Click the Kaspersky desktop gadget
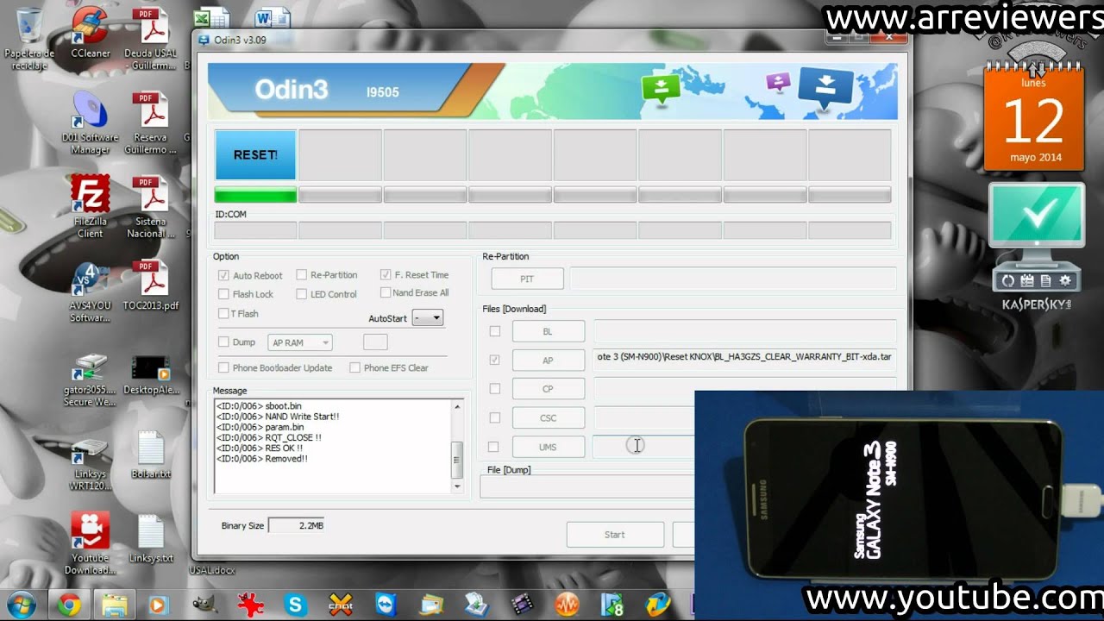This screenshot has width=1104, height=621. [1037, 248]
